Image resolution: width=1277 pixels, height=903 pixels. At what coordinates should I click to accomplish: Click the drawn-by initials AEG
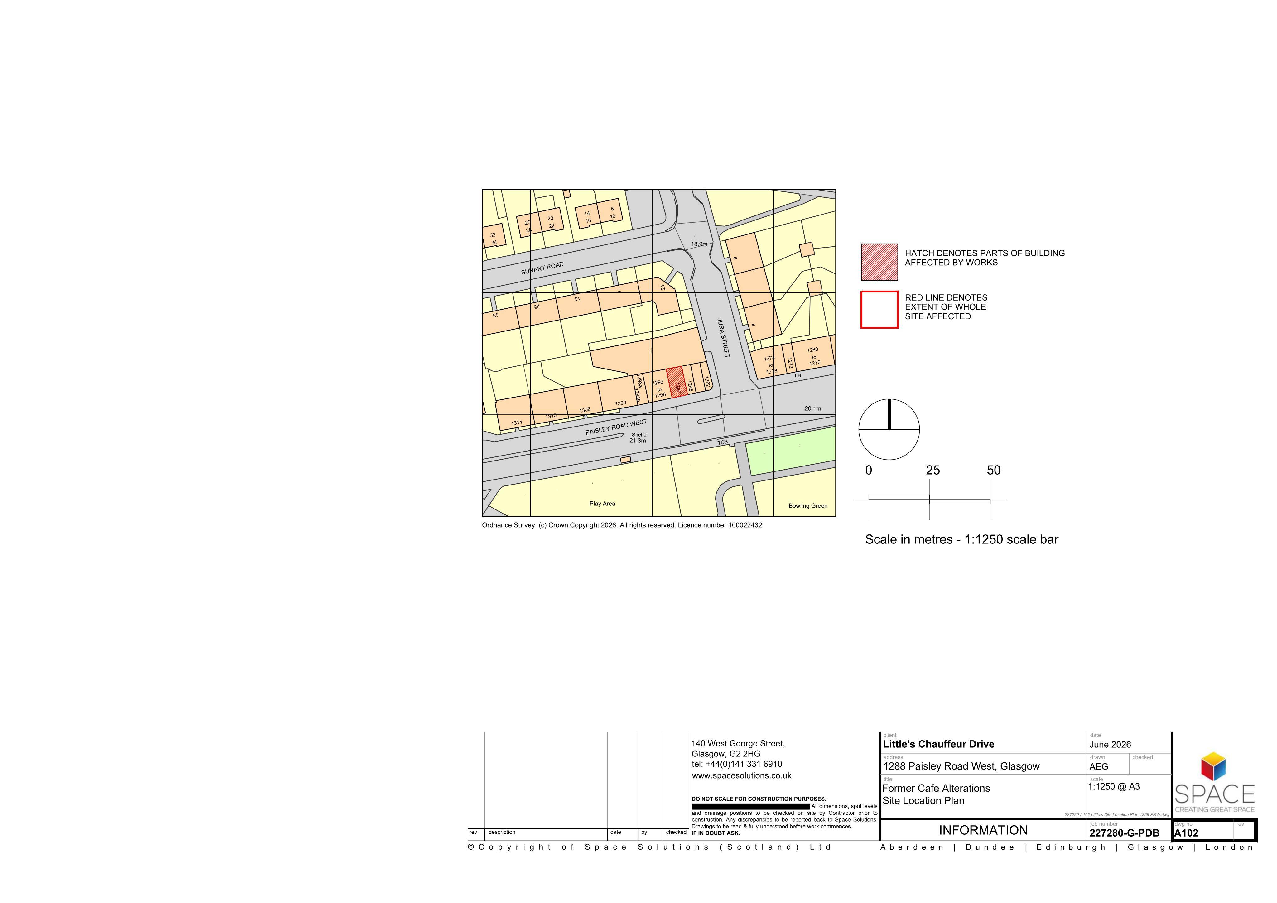[1099, 767]
